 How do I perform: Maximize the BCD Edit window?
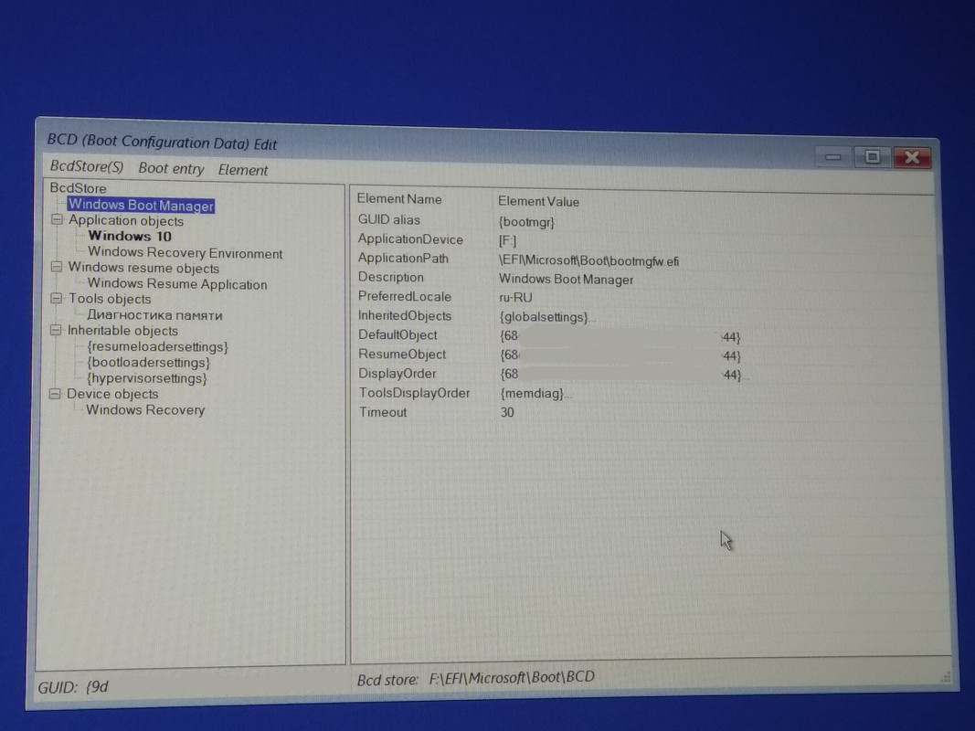873,156
